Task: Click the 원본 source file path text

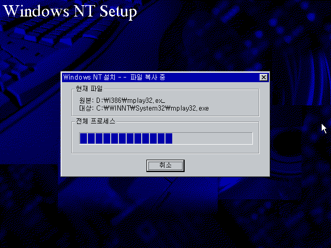Action: (122, 100)
